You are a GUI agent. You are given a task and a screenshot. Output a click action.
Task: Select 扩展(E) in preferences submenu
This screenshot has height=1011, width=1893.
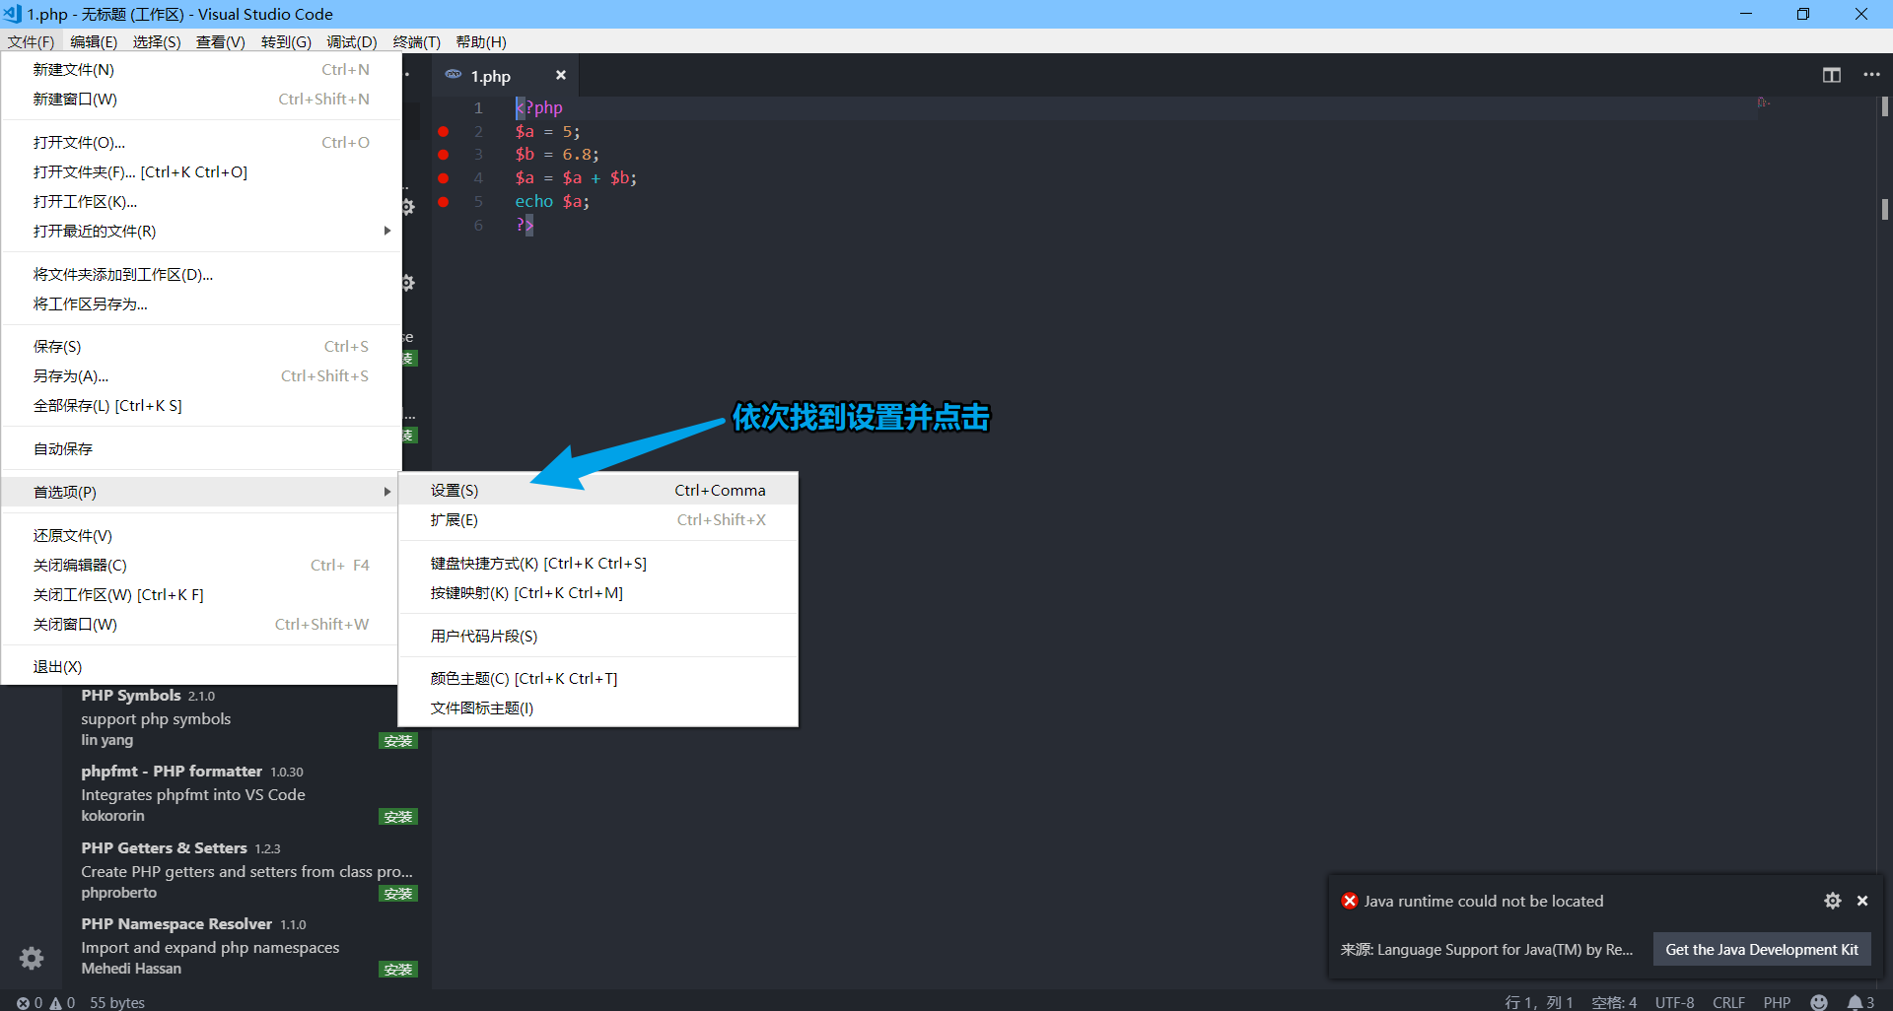(x=597, y=519)
